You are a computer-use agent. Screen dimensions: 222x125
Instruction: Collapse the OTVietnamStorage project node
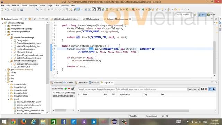click(2, 23)
